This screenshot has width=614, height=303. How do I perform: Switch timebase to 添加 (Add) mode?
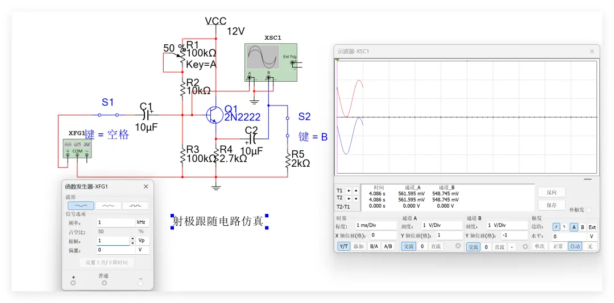359,247
